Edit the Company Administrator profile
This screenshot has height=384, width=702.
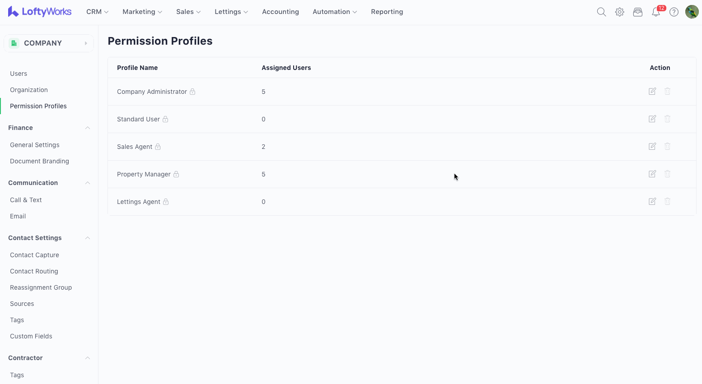click(652, 92)
